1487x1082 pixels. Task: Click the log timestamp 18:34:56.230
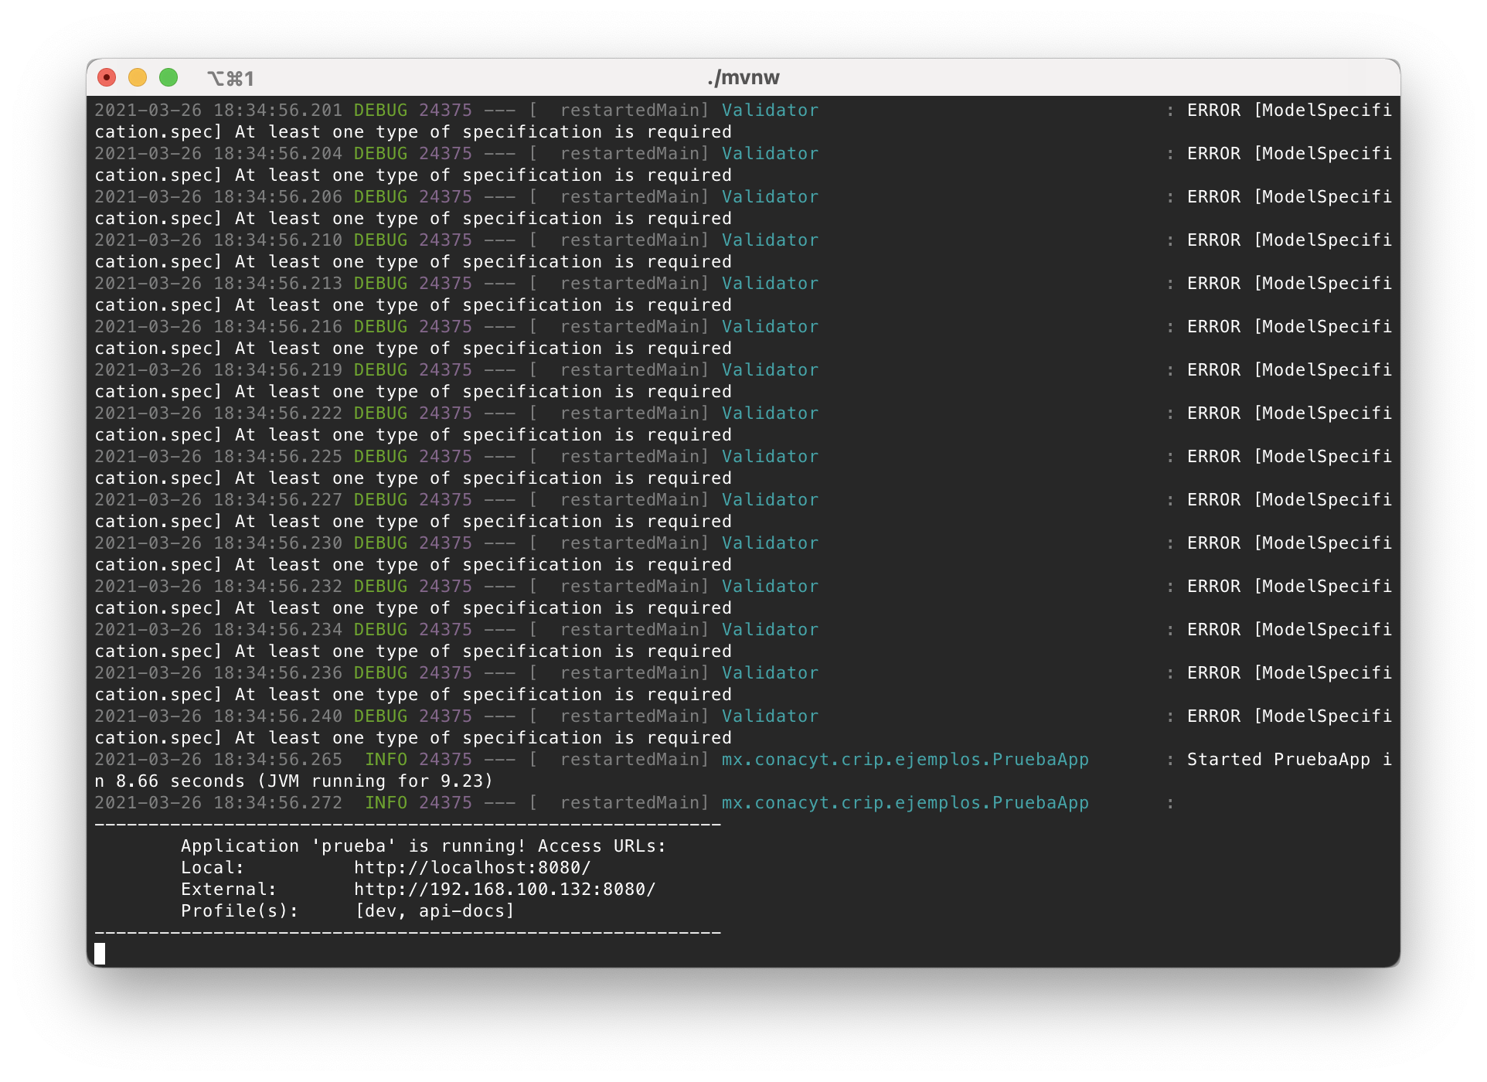[277, 543]
